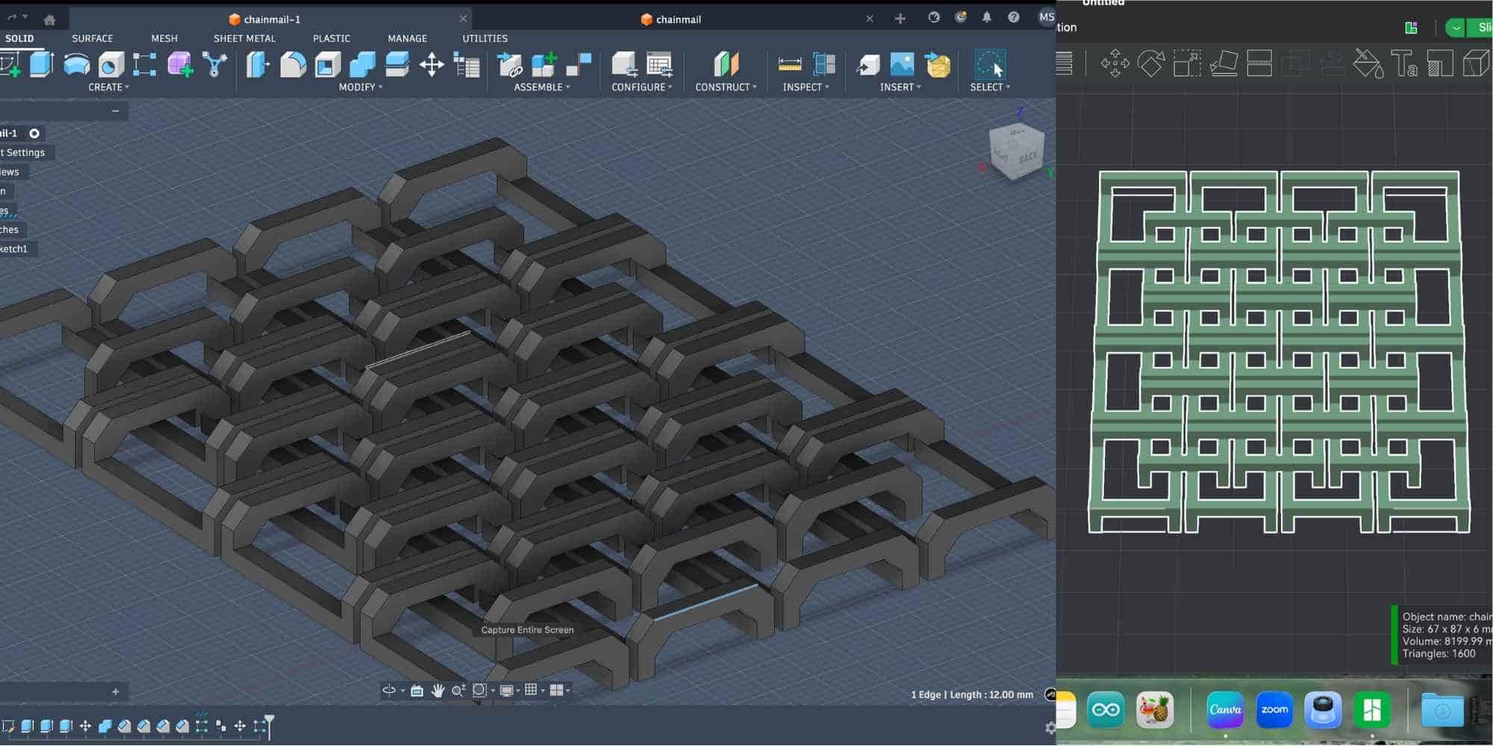Open the Canva app in the Dock
This screenshot has height=746, width=1493.
[x=1226, y=709]
